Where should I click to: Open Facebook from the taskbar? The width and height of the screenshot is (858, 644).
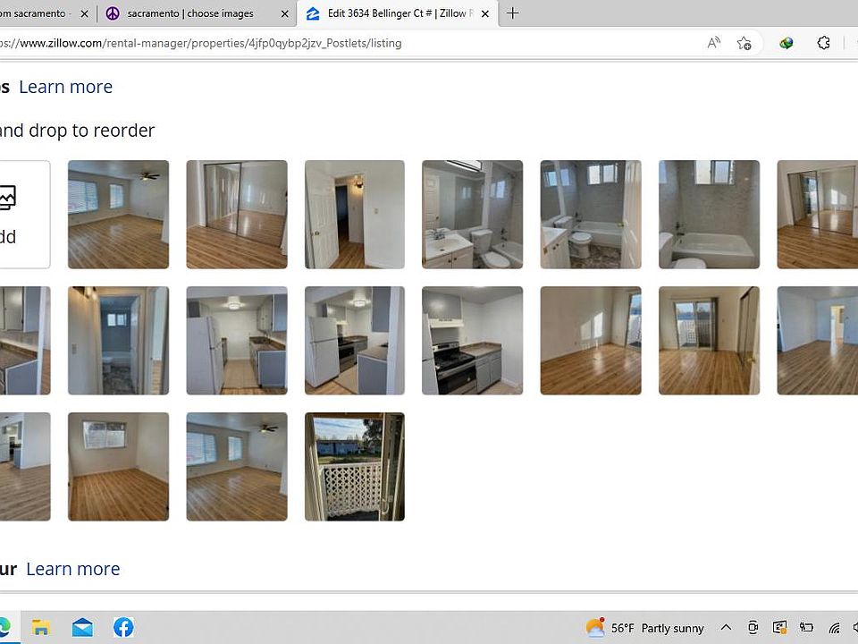(x=123, y=627)
